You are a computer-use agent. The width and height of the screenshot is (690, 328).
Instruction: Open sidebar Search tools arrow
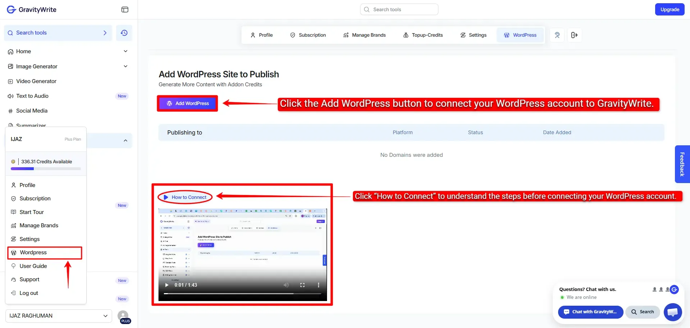coord(105,33)
